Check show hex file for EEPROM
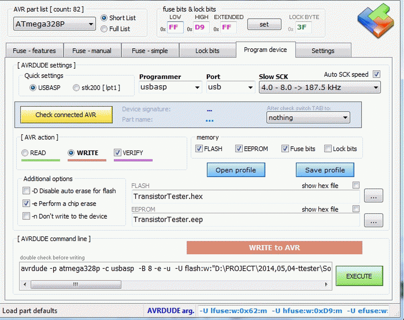Viewport: 404px width, 320px height. pos(356,209)
